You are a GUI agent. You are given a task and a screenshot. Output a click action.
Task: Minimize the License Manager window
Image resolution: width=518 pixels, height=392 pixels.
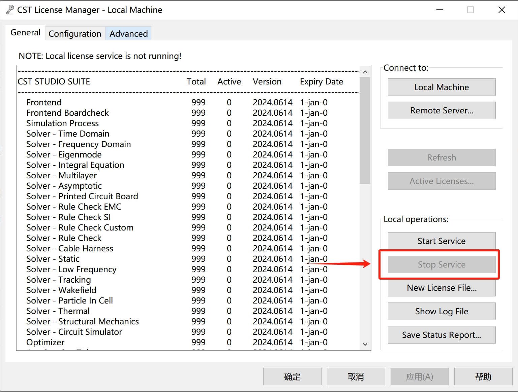[x=439, y=10]
